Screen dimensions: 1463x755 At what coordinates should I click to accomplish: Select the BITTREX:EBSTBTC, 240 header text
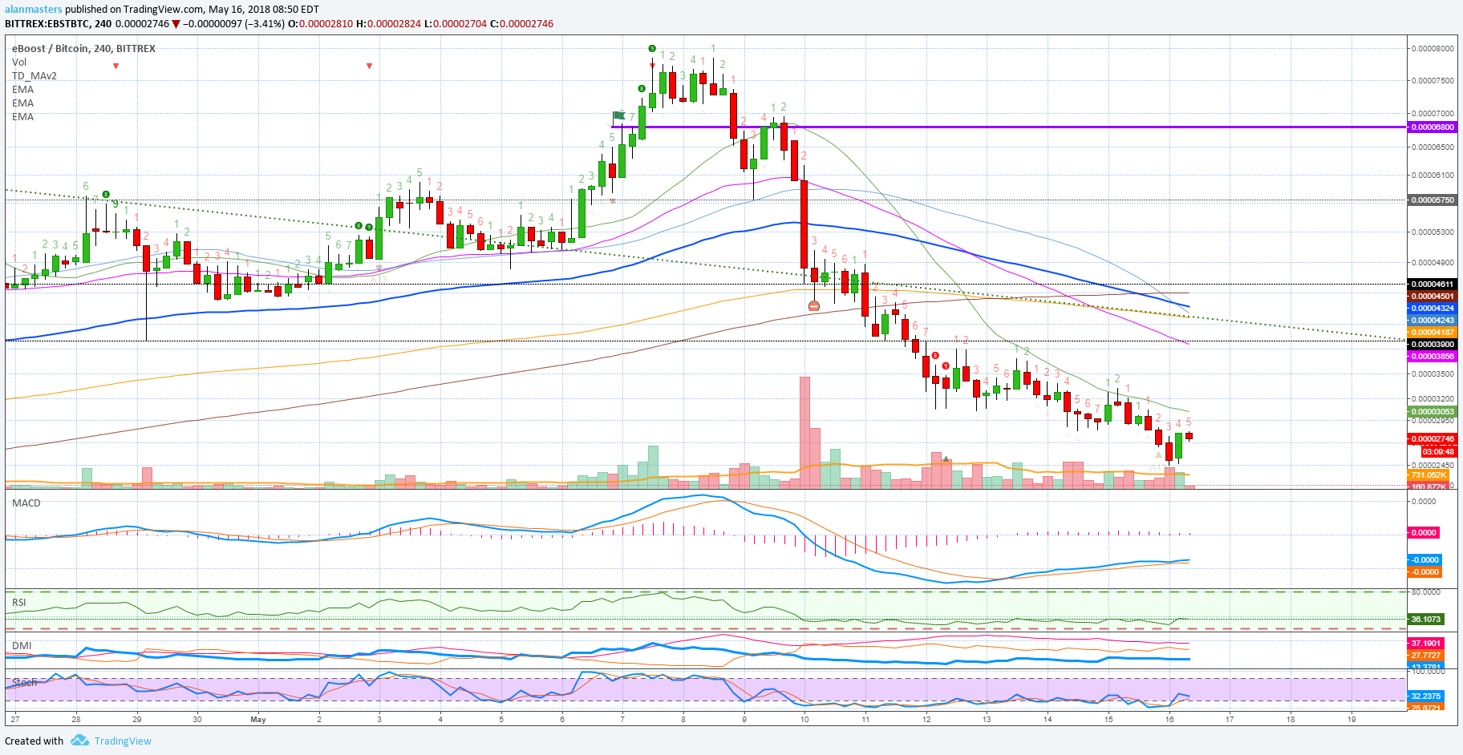(59, 24)
